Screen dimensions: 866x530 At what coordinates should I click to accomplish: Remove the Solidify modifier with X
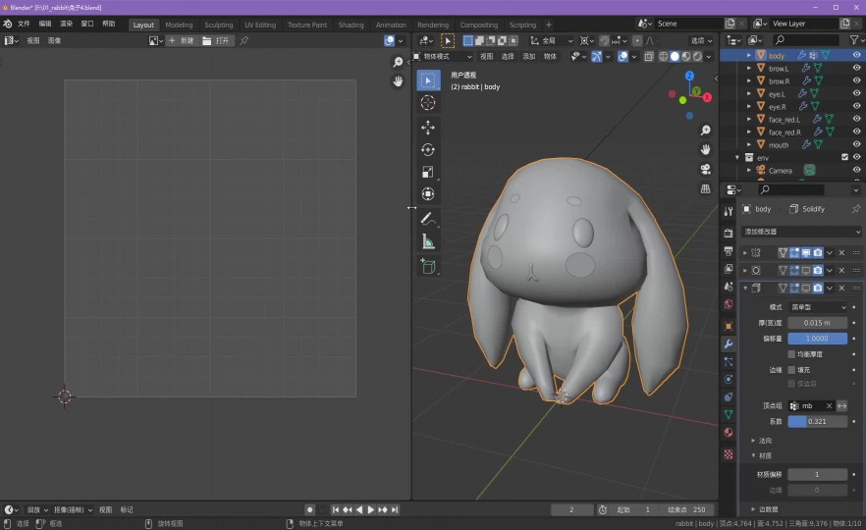841,289
